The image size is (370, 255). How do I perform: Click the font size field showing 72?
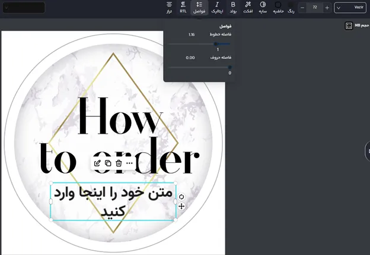(x=315, y=8)
